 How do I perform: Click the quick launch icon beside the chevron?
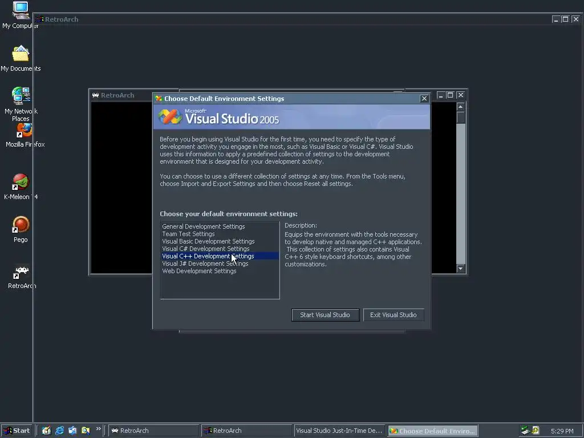(x=86, y=431)
